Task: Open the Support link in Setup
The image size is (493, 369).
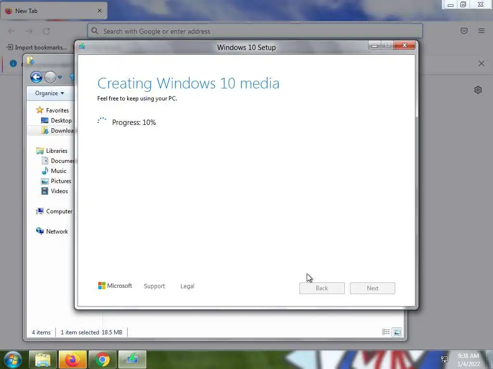Action: [155, 286]
